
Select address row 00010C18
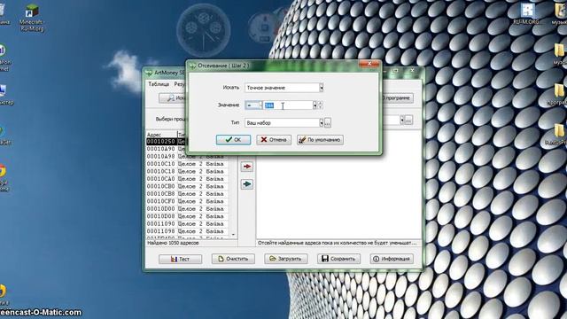point(187,171)
